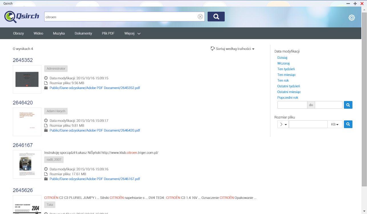Click the Qsirch logo

click(x=22, y=17)
